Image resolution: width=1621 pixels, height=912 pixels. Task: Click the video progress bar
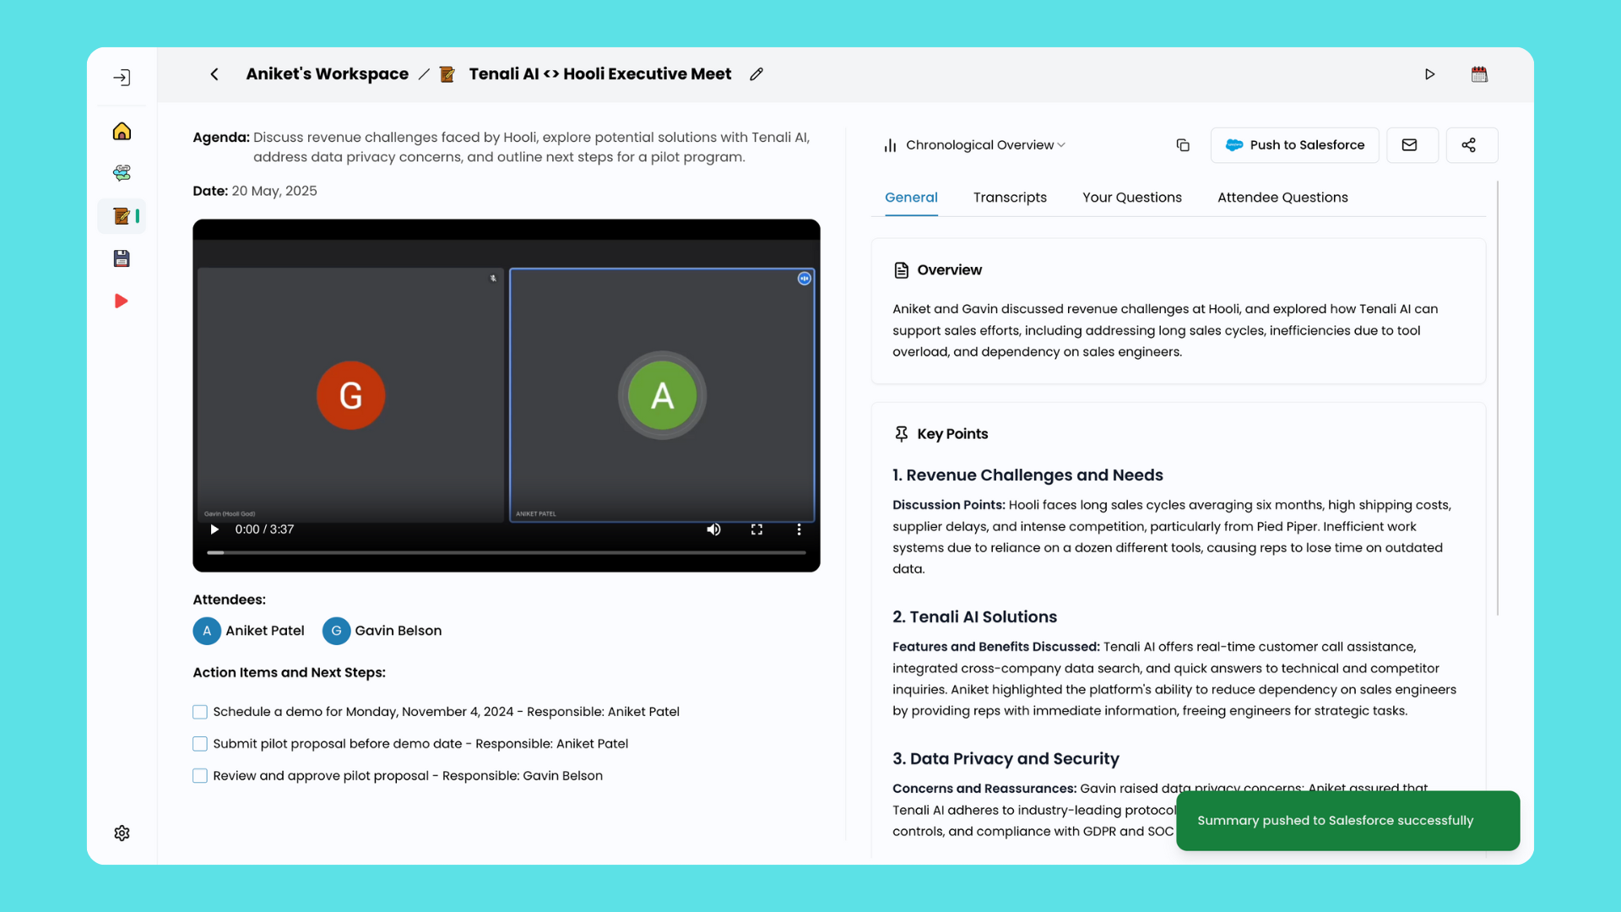click(507, 552)
